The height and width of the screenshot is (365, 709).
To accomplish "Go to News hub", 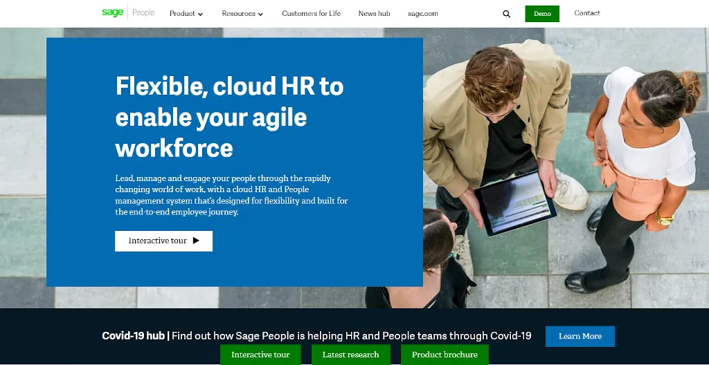I will (x=374, y=14).
